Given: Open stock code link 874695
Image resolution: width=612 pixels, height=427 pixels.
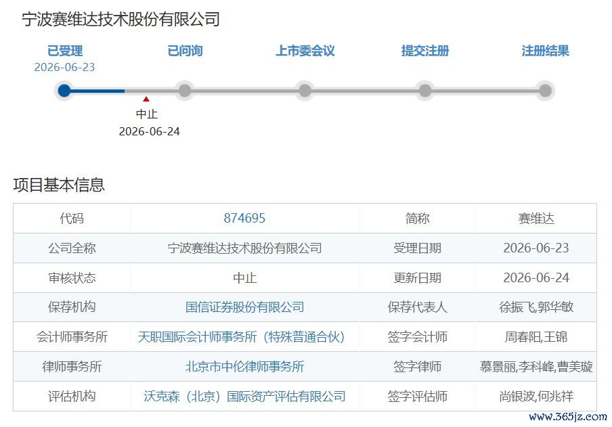Looking at the screenshot, I should [x=244, y=218].
